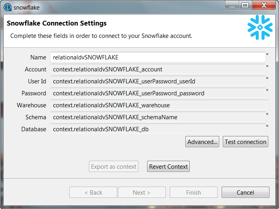Click the Revert Context button
Viewport: 279px width, 209px height.
[169, 167]
